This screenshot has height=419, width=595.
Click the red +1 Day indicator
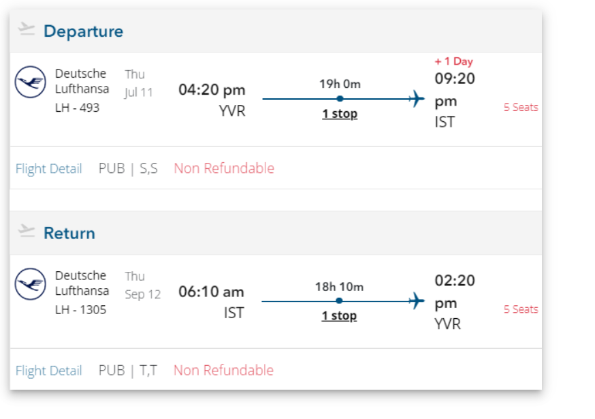[453, 61]
